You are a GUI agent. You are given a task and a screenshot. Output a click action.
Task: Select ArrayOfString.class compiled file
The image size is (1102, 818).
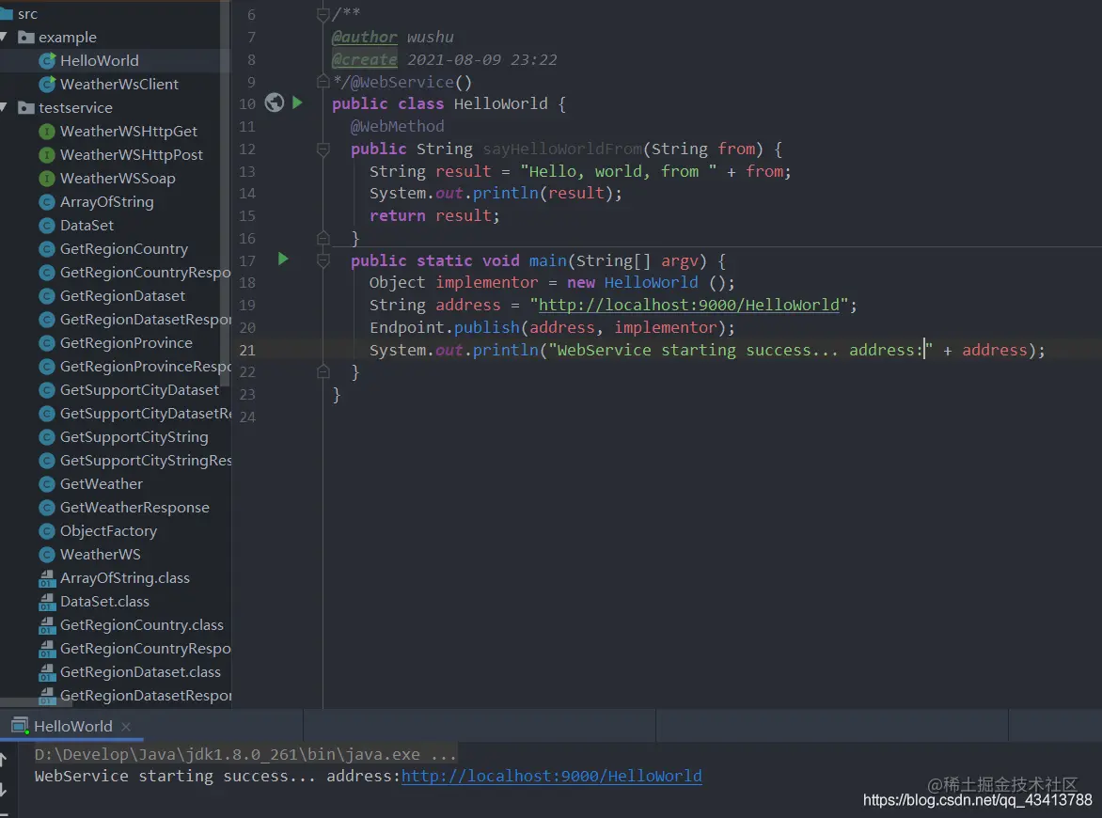(x=124, y=578)
